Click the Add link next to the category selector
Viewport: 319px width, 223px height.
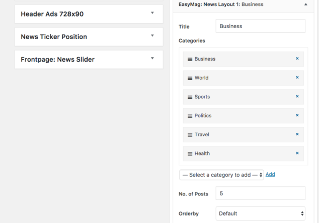tap(270, 174)
